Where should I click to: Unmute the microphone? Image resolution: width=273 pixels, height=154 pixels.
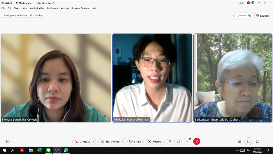82,141
